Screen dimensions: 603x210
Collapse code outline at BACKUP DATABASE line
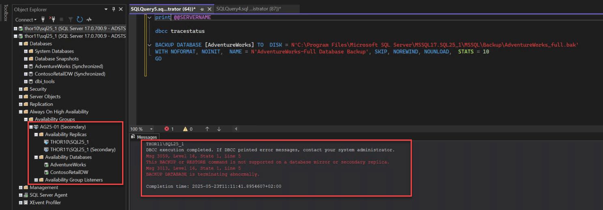pos(149,45)
